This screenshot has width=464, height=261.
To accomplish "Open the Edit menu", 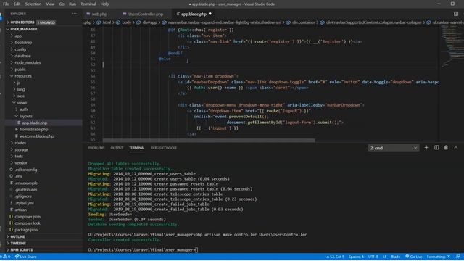I will click(x=17, y=4).
